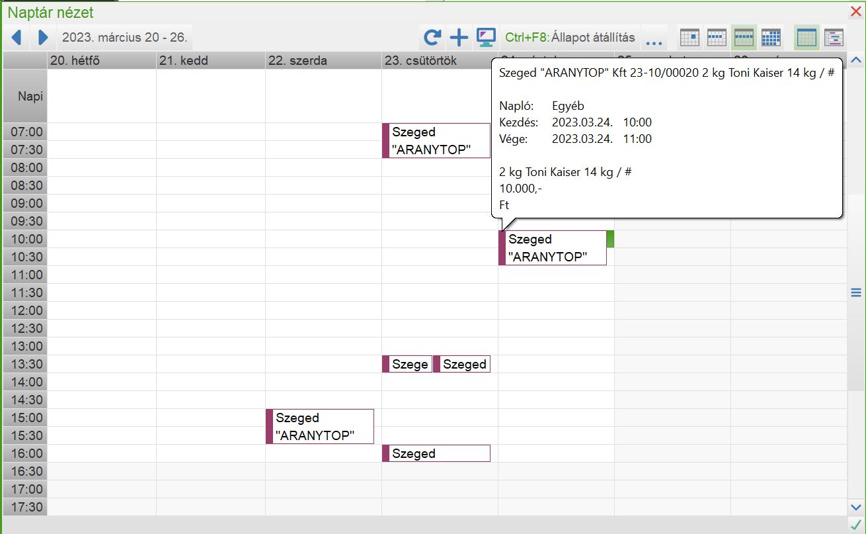Click the 10:30 time slot label
This screenshot has height=534, width=866.
(25, 257)
